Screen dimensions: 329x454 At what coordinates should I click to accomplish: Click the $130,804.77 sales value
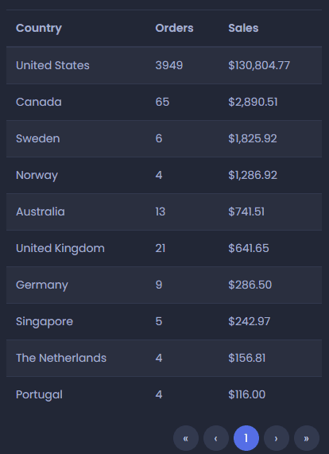coord(259,65)
